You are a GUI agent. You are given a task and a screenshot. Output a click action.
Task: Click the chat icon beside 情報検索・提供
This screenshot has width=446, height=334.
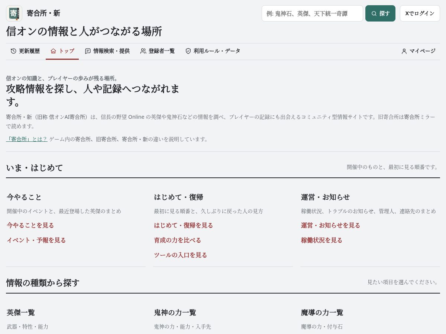[x=88, y=51]
